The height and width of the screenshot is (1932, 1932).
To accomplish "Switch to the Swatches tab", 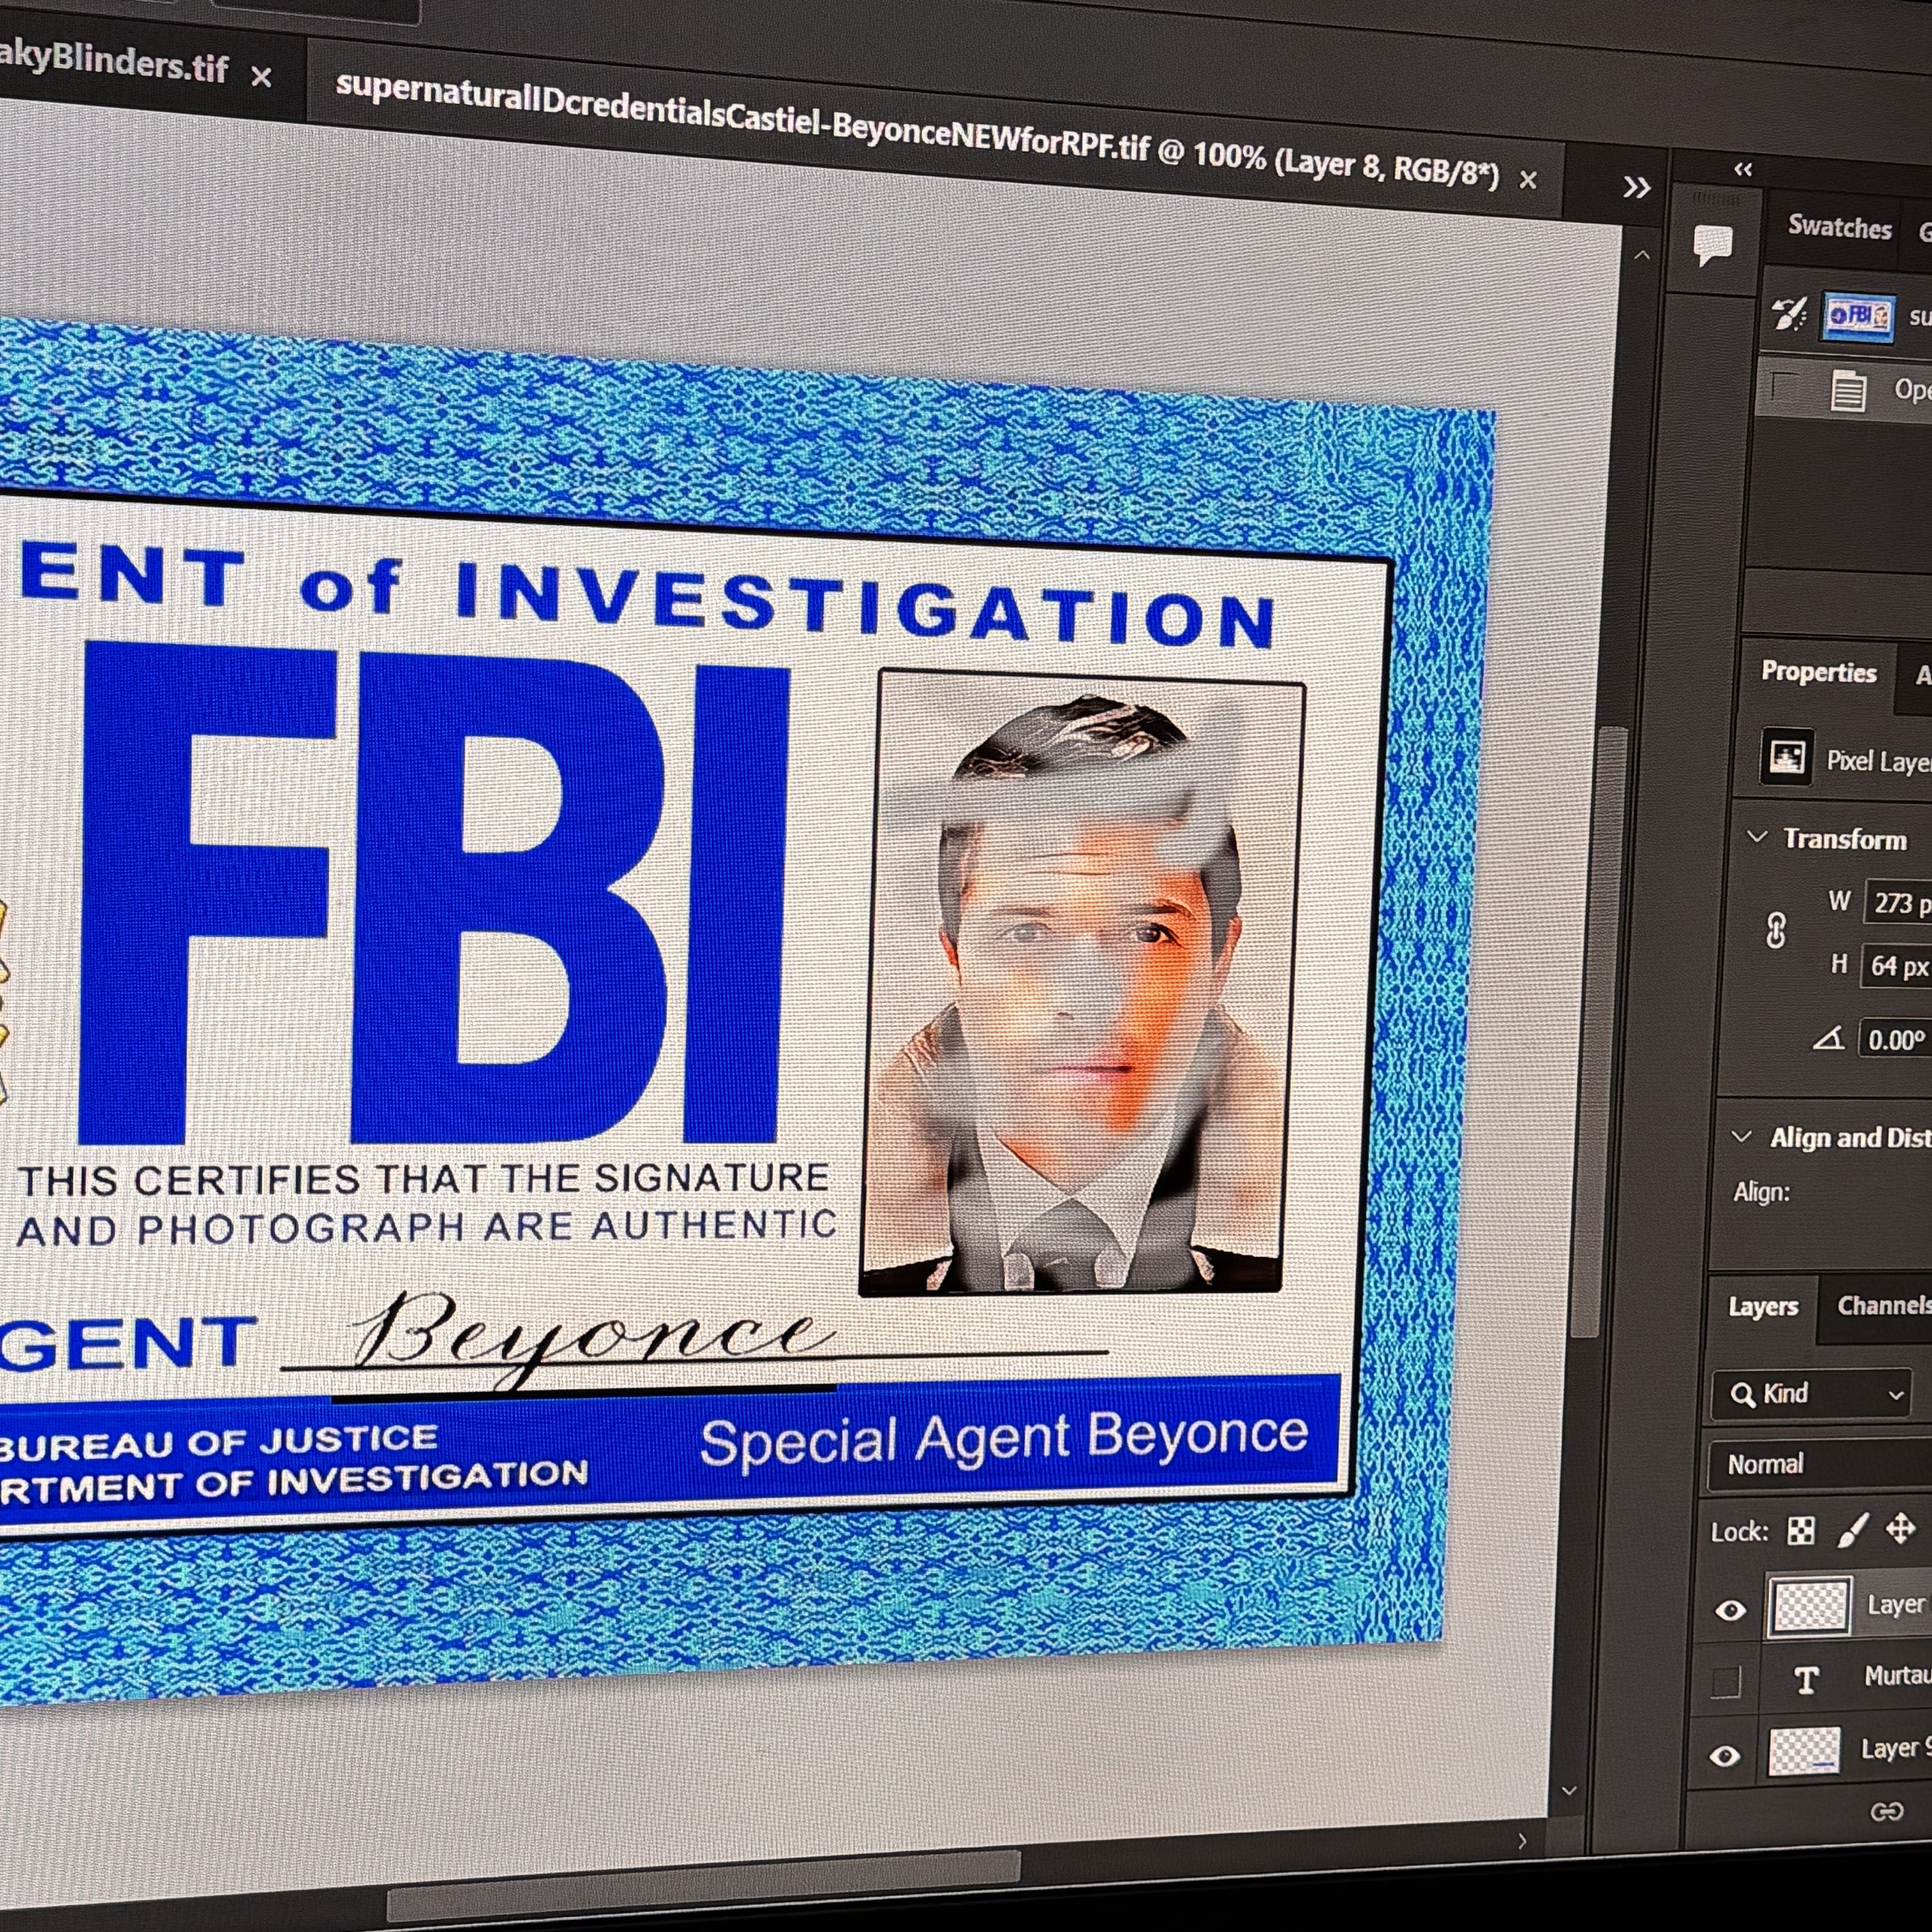I will (x=1840, y=227).
